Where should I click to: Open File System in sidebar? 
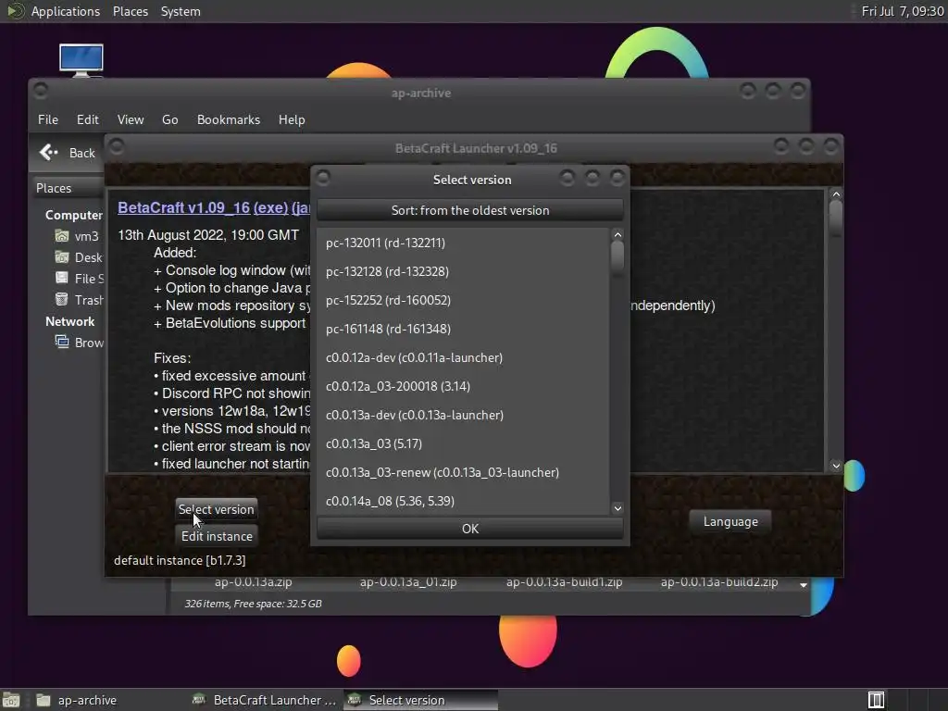pos(79,279)
